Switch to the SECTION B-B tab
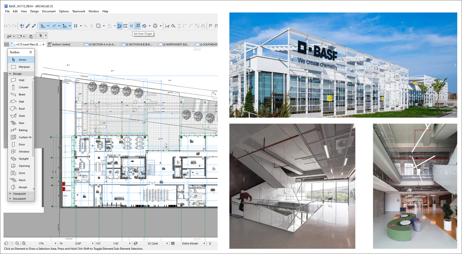 (x=138, y=44)
